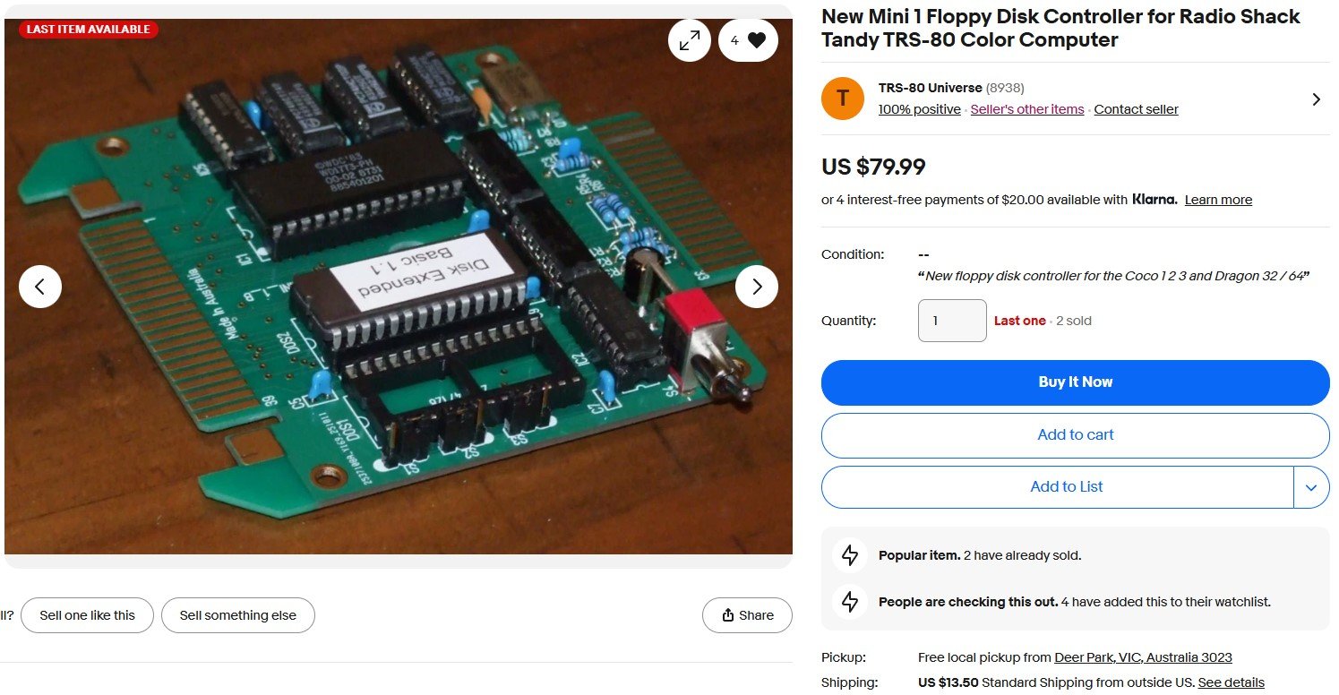Expand the Add to List dropdown arrow
The width and height of the screenshot is (1339, 695).
click(1311, 487)
